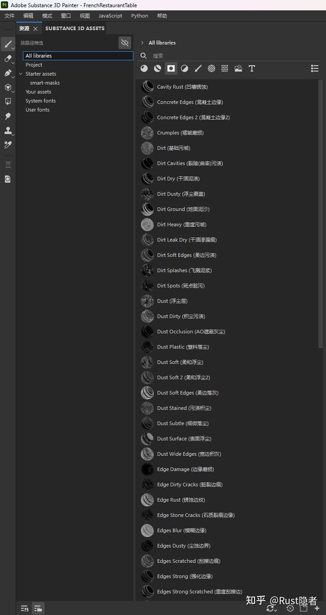Filter assets by Smart Masks icon
Viewport: 326px width, 615px height.
[171, 68]
